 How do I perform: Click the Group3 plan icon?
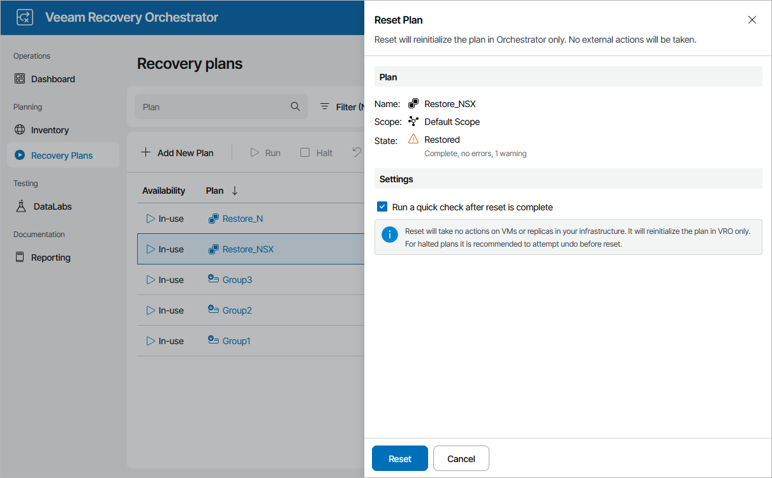point(214,279)
